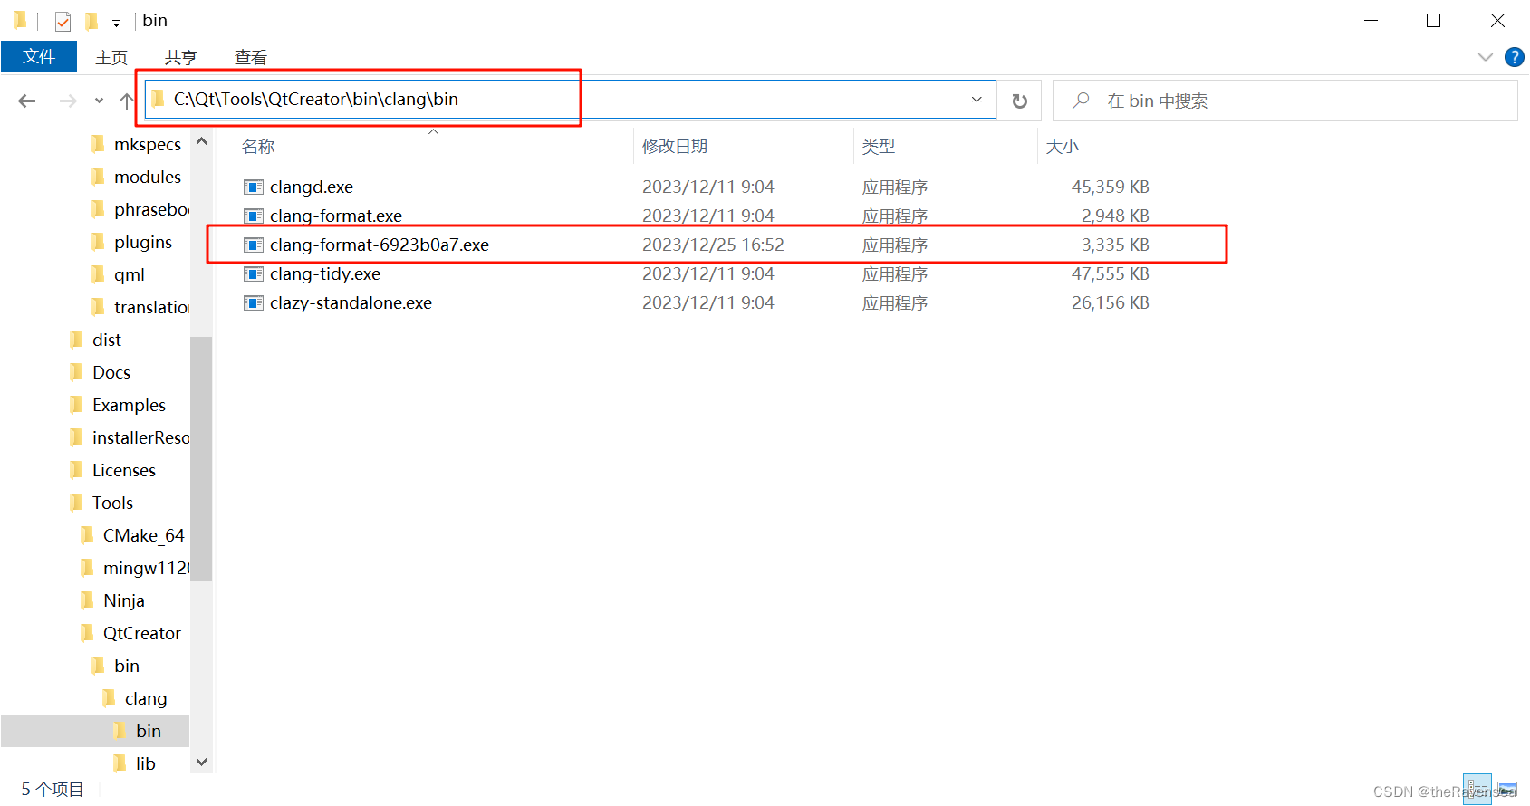The image size is (1530, 806).
Task: Click the clang-format-6923b0a7.exe application icon
Action: (x=254, y=245)
